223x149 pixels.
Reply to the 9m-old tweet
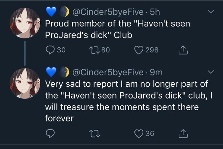click(x=51, y=134)
